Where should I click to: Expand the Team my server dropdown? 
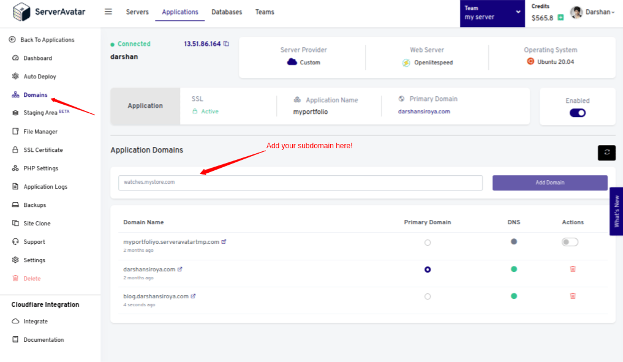click(493, 13)
